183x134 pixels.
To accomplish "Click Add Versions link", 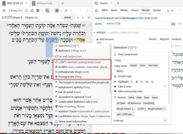I will [105, 39].
